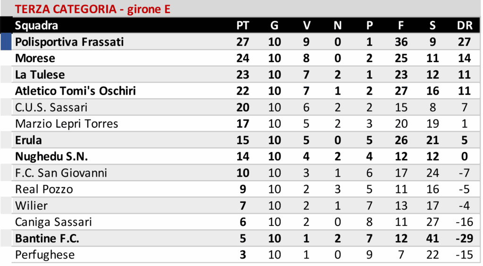Click the La Tulese team name
The width and height of the screenshot is (483, 266).
[x=40, y=75]
